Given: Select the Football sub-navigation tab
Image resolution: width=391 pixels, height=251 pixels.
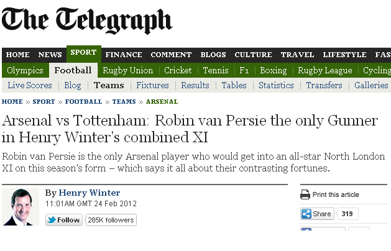Looking at the screenshot, I should tap(73, 70).
